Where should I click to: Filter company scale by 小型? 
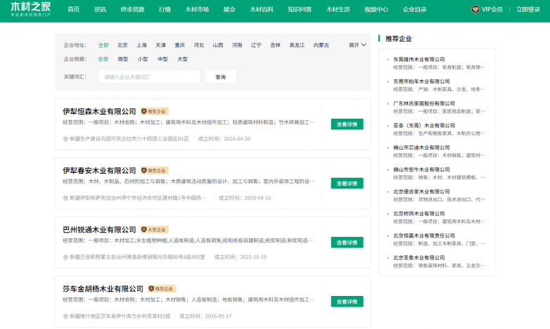143,59
